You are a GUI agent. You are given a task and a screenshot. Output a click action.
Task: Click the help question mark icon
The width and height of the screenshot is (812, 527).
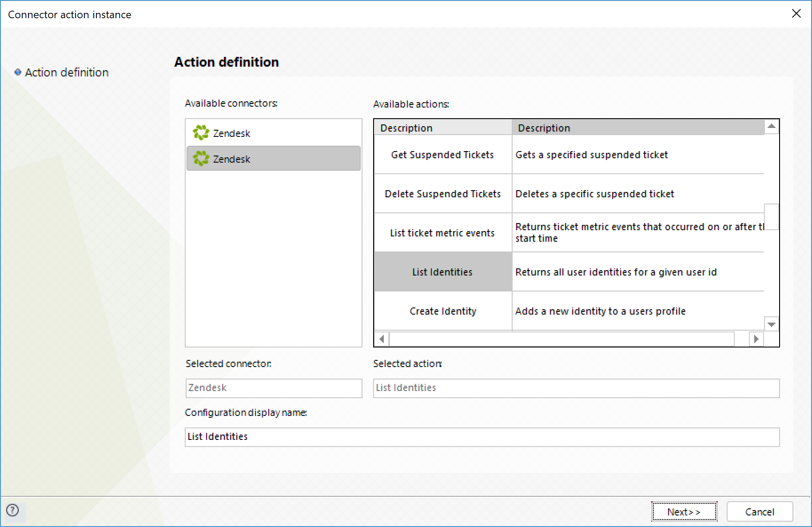pos(13,510)
